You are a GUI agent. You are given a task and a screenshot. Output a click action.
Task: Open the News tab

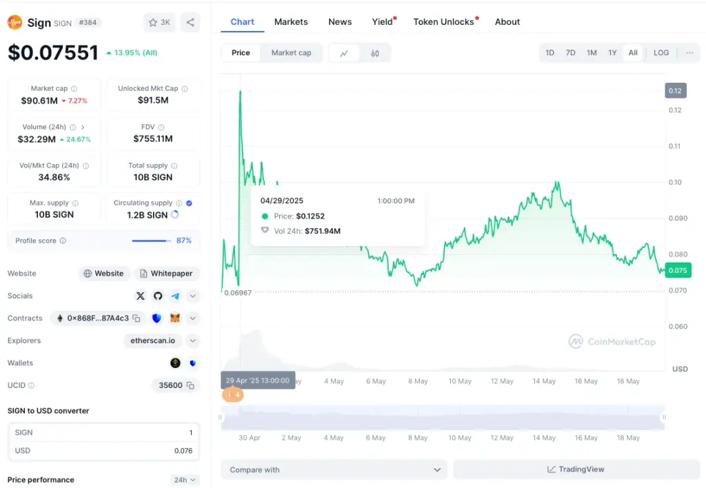[x=340, y=21]
